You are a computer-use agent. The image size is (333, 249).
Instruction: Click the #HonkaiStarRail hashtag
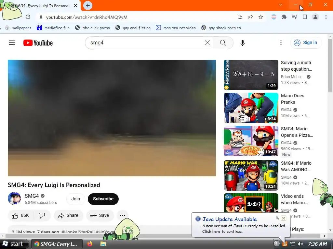point(78,231)
